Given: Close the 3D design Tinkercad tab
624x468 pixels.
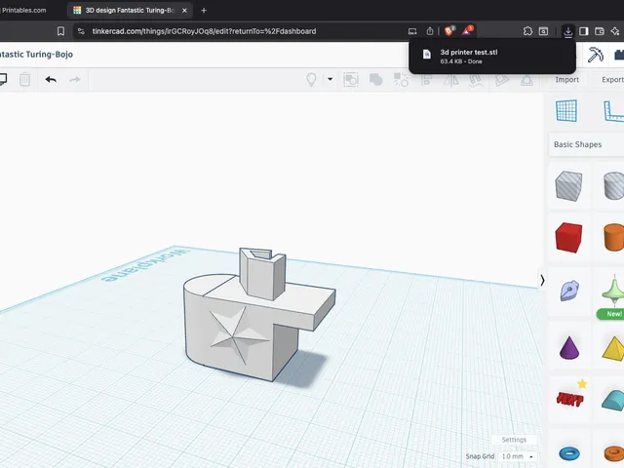Looking at the screenshot, I should (184, 11).
